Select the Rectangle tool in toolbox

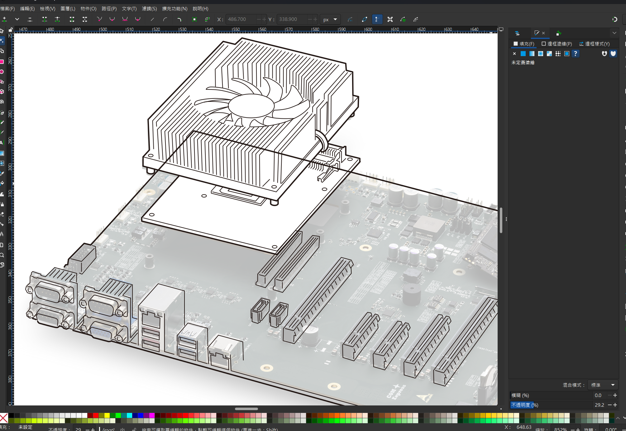(x=2, y=62)
